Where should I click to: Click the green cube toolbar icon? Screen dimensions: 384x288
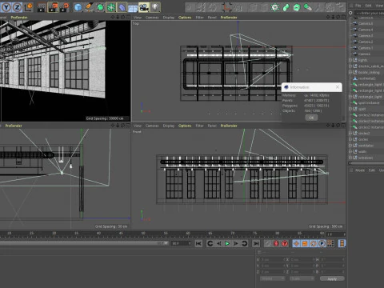[x=297, y=7]
